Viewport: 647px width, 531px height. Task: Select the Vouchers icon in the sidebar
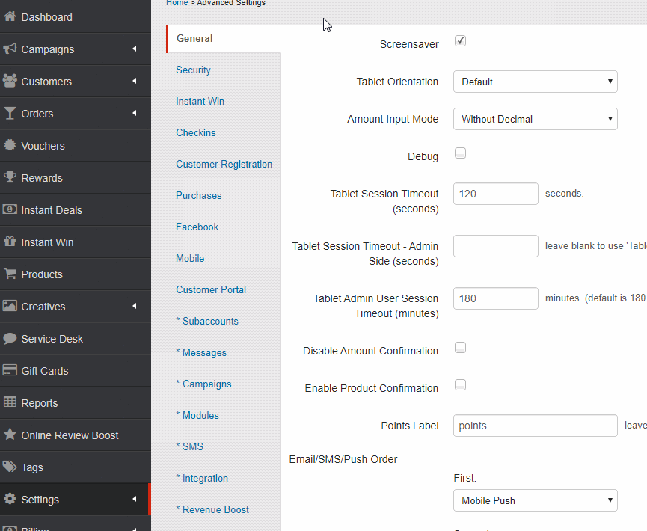pyautogui.click(x=9, y=145)
